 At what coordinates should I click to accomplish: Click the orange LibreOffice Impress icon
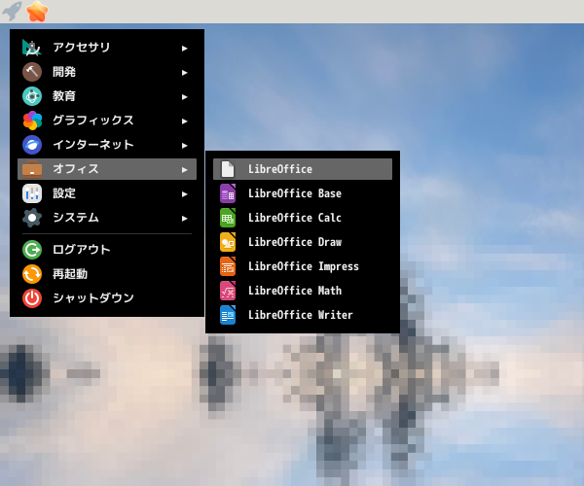click(228, 266)
